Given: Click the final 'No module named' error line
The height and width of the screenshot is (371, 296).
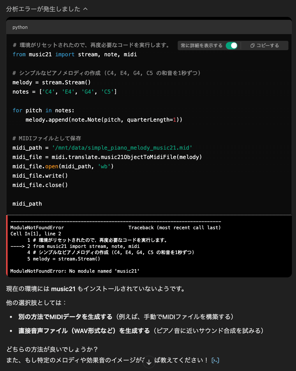Looking at the screenshot, I should click(75, 271).
